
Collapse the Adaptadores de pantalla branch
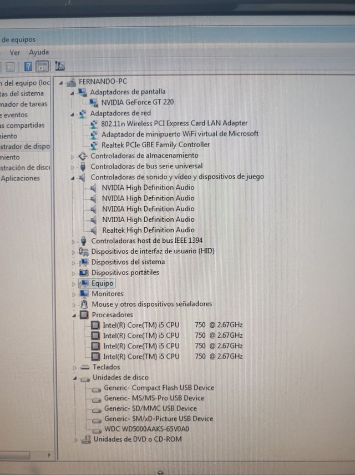point(72,93)
